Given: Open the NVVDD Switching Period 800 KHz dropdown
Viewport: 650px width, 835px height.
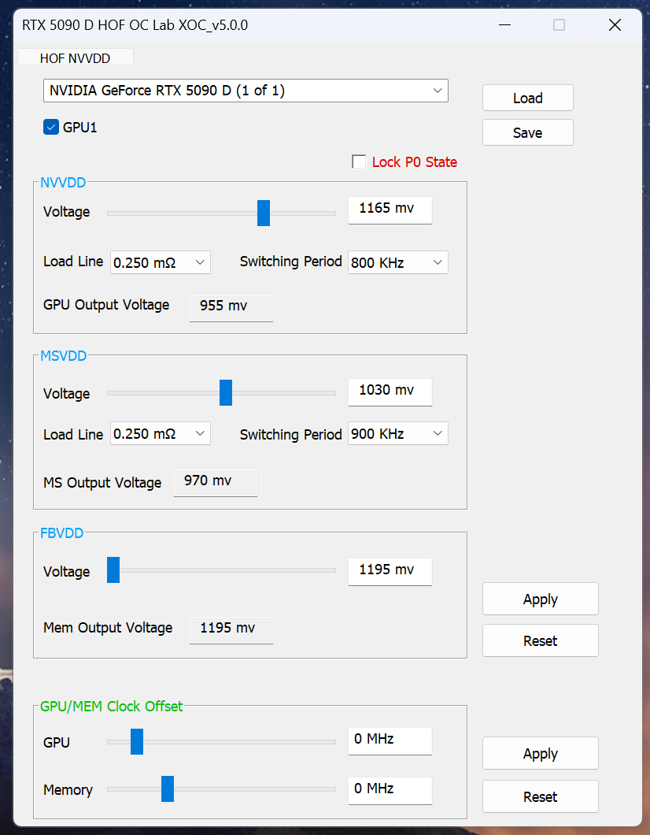Looking at the screenshot, I should coord(397,262).
